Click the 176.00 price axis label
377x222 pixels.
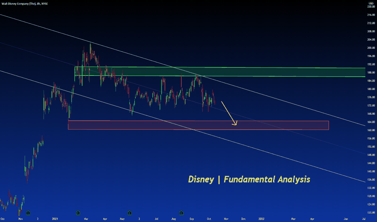(371, 97)
